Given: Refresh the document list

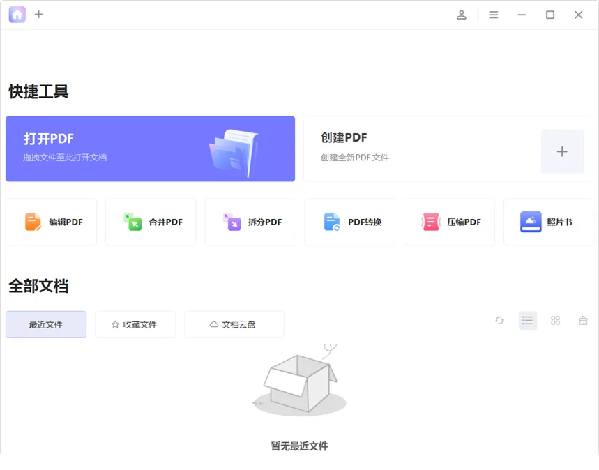Looking at the screenshot, I should pos(500,321).
